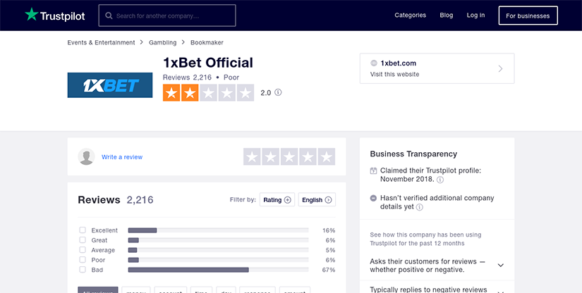
Task: Click the Excellent 16% rating bar
Action: pyautogui.click(x=218, y=230)
